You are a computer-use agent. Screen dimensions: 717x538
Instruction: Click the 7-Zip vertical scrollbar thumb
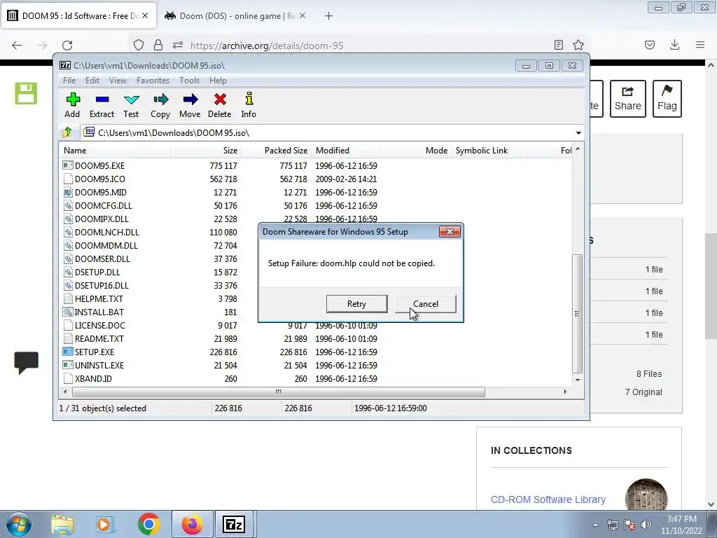[x=578, y=314]
